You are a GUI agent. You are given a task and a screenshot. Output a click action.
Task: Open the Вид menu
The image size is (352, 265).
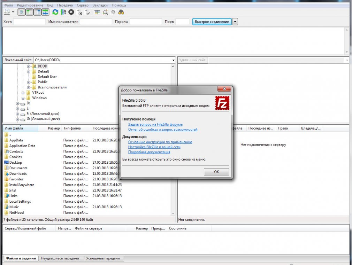coord(50,5)
